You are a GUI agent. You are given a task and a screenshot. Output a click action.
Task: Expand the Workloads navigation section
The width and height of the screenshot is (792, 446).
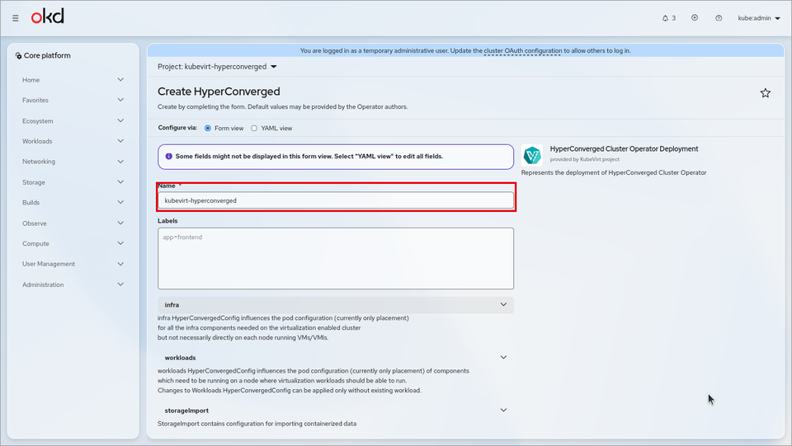(73, 141)
